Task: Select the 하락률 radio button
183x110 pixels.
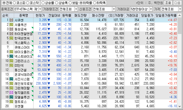Action: click(81, 3)
